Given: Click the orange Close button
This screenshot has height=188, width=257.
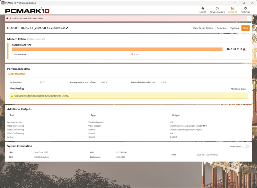Looking at the screenshot, I should pos(245,28).
